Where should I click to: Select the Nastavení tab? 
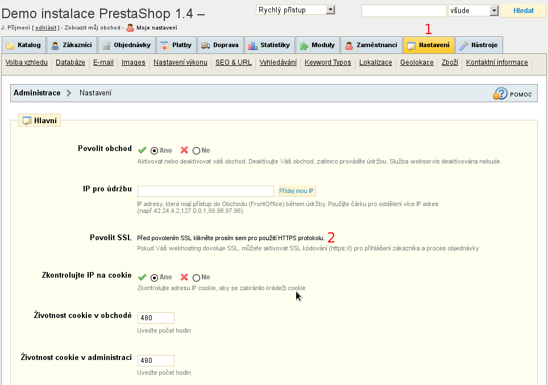coord(429,45)
